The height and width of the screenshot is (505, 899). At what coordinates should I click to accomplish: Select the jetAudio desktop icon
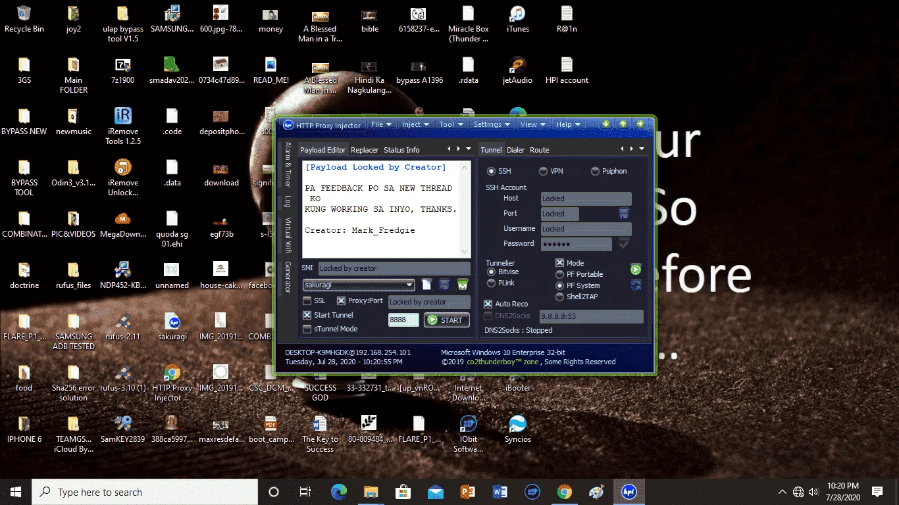point(517,70)
